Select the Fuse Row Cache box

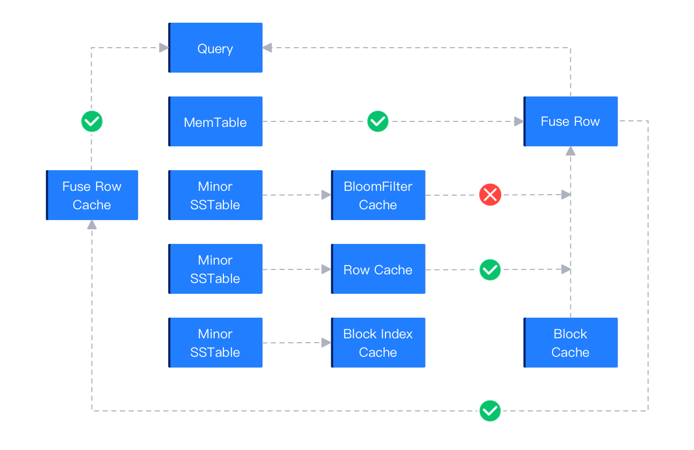92,195
